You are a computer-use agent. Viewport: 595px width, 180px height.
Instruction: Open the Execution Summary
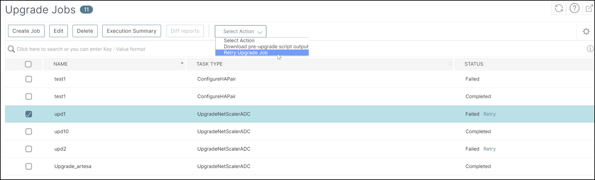pos(132,31)
